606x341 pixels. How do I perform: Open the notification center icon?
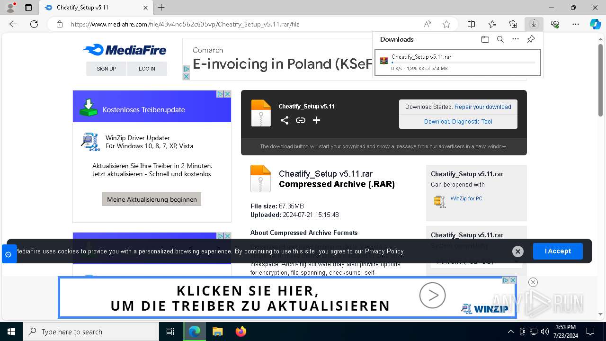click(x=590, y=332)
